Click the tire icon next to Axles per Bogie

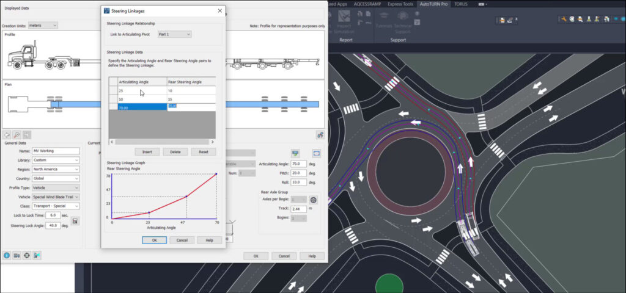[314, 200]
